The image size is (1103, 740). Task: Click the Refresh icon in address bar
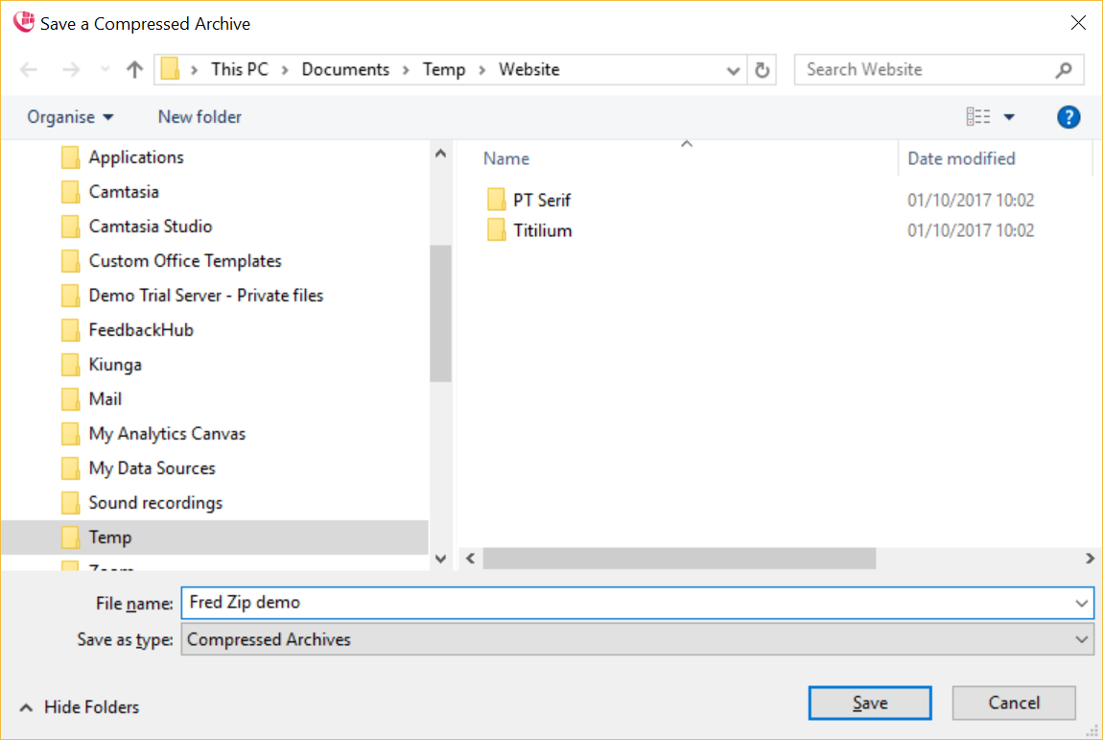[x=763, y=70]
